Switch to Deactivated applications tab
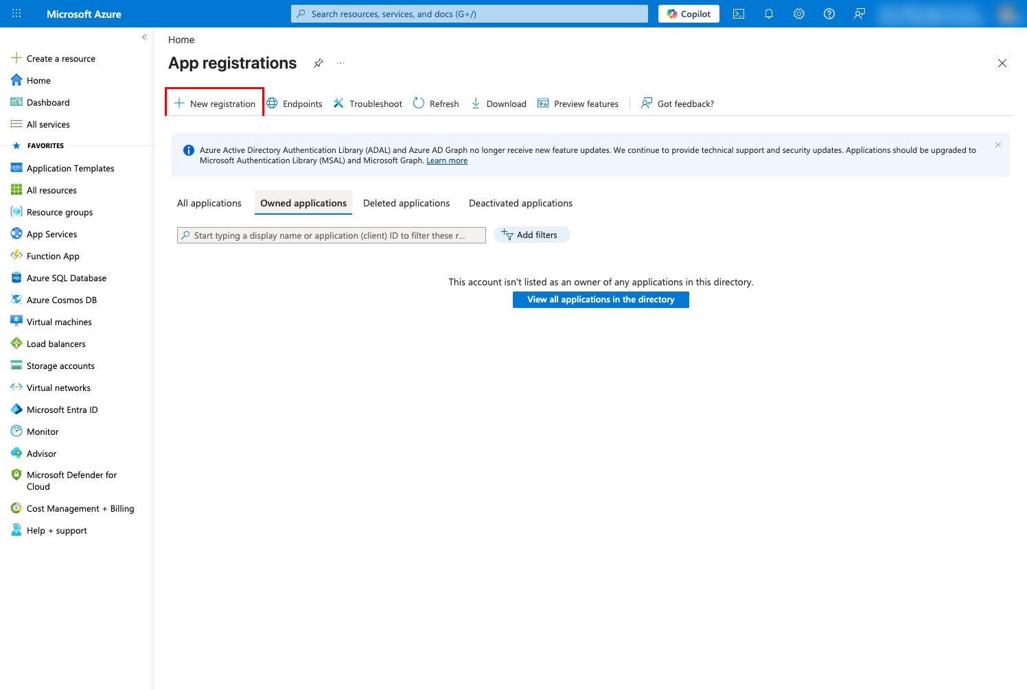1027x690 pixels. point(520,203)
